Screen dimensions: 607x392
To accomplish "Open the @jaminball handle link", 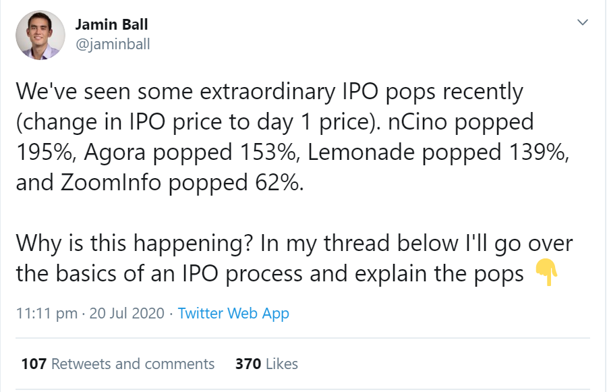I will coord(113,45).
